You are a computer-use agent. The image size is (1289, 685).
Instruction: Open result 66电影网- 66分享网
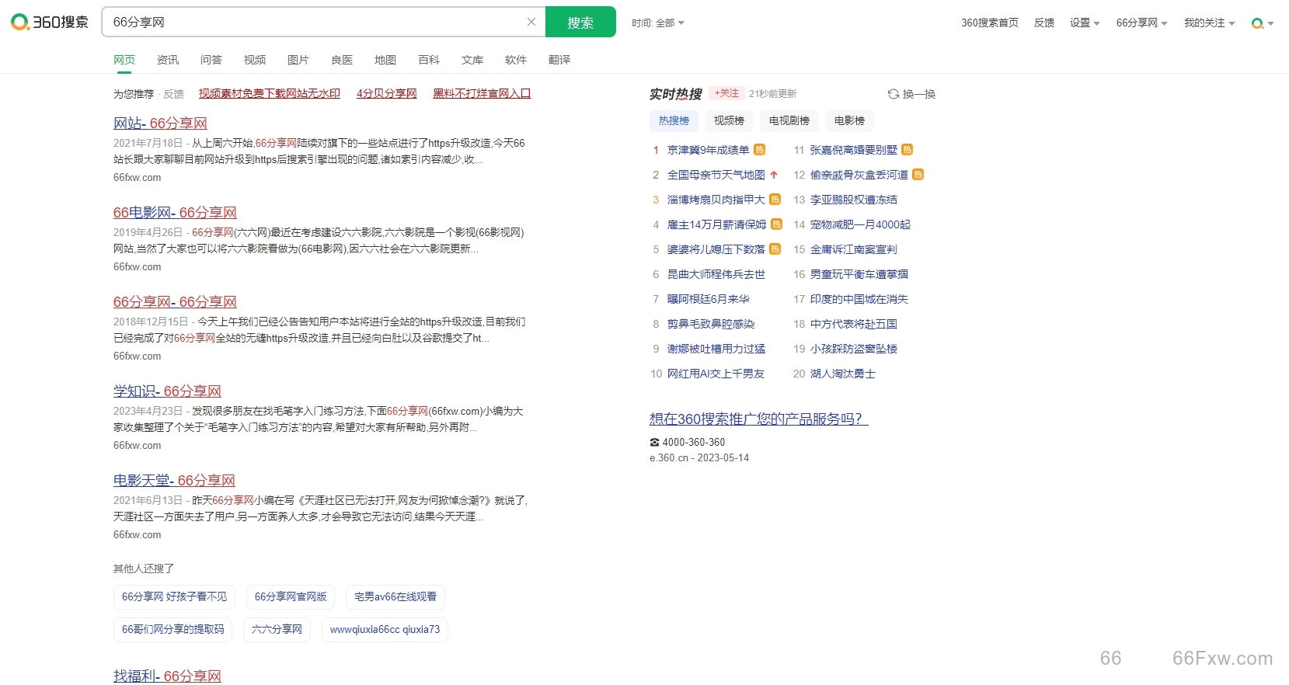coord(175,212)
